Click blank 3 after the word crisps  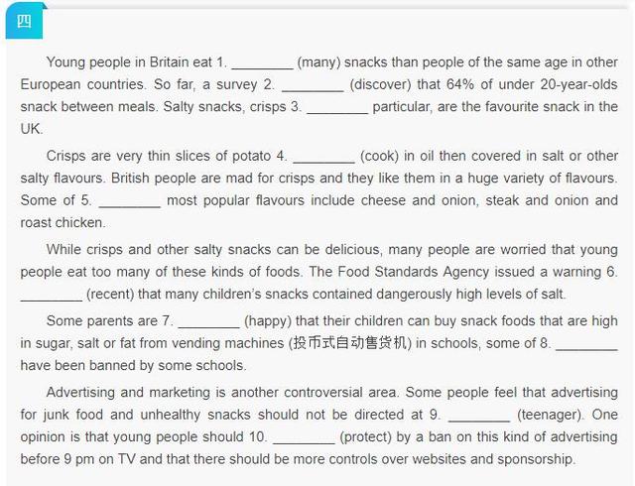tap(336, 107)
